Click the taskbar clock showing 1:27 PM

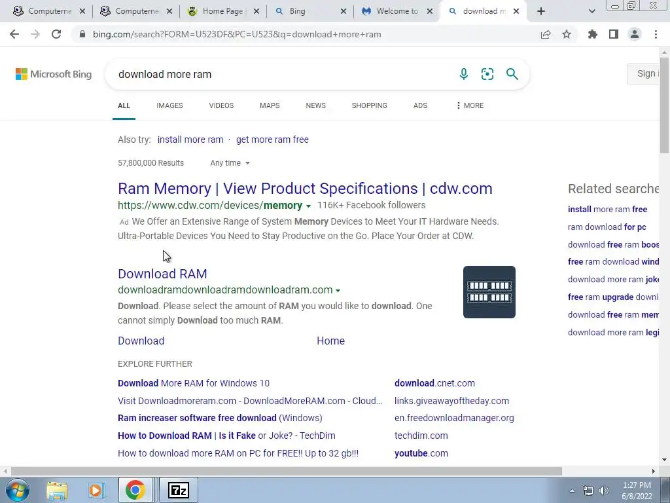click(x=637, y=491)
